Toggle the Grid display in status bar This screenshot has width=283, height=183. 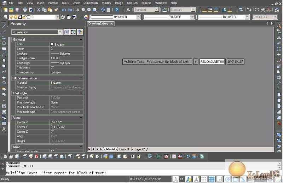pos(212,179)
